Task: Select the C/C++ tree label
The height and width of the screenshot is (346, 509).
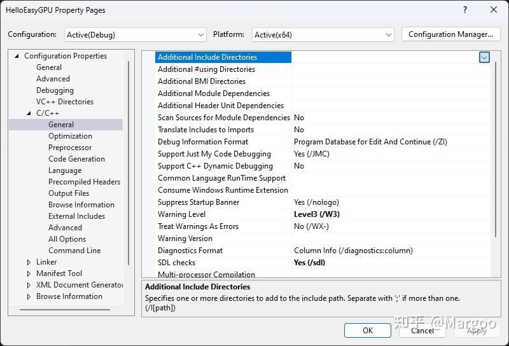Action: pos(48,113)
